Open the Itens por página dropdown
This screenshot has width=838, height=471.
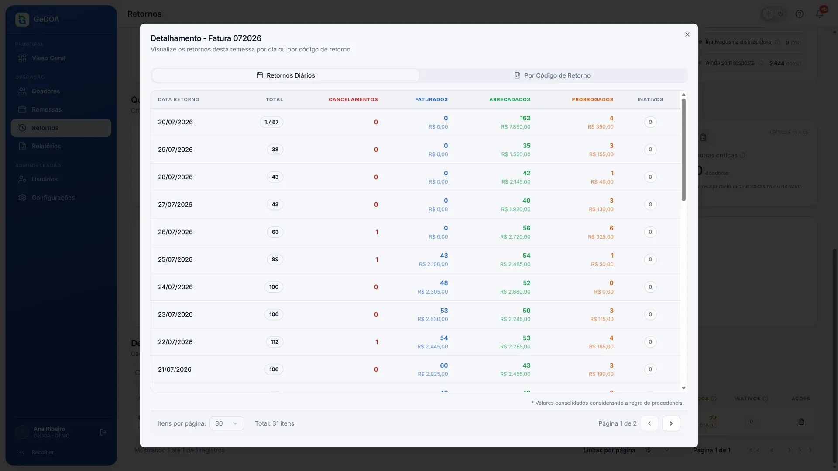pos(227,423)
